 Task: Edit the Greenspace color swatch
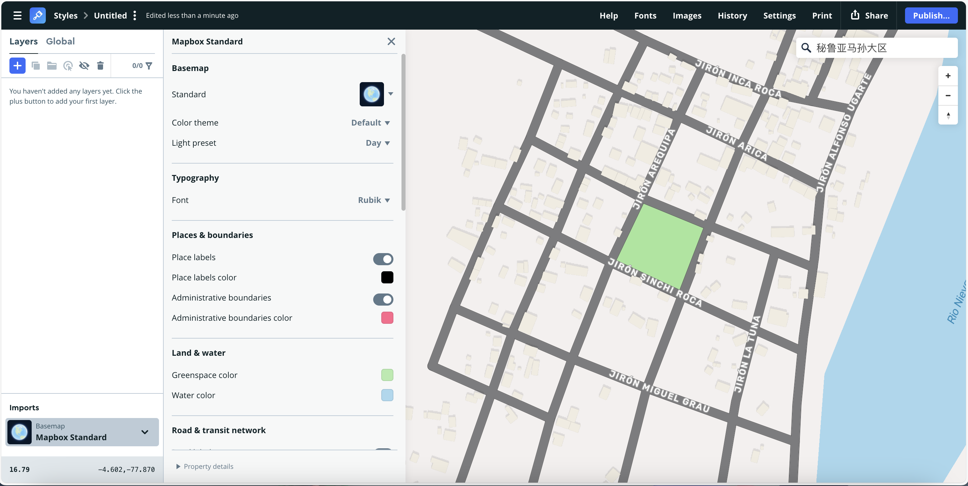tap(387, 375)
